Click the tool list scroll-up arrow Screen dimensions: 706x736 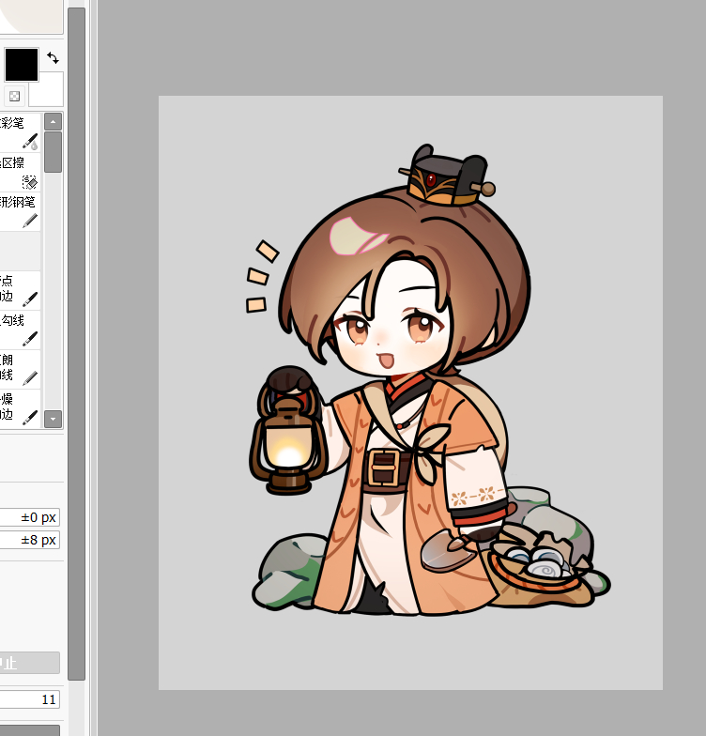(53, 122)
